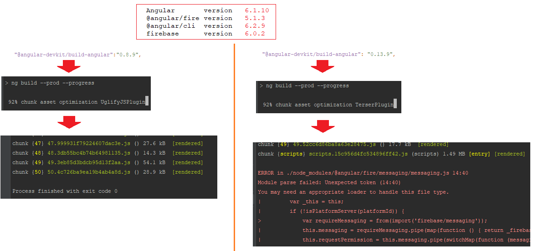Viewport: 533px width, 251px height.
Task: Click the 1.49 MB size of scripts chunk
Action: 454,154
